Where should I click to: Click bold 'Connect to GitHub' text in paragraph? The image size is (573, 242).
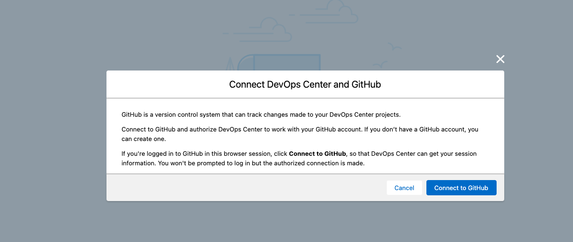click(x=317, y=154)
